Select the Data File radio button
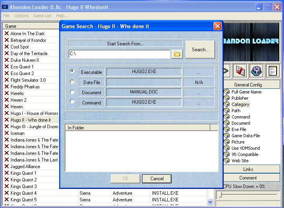This screenshot has width=284, height=208. 72,82
